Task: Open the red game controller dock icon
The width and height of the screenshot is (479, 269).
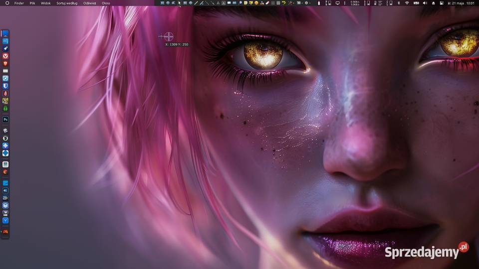Action: pyautogui.click(x=5, y=232)
